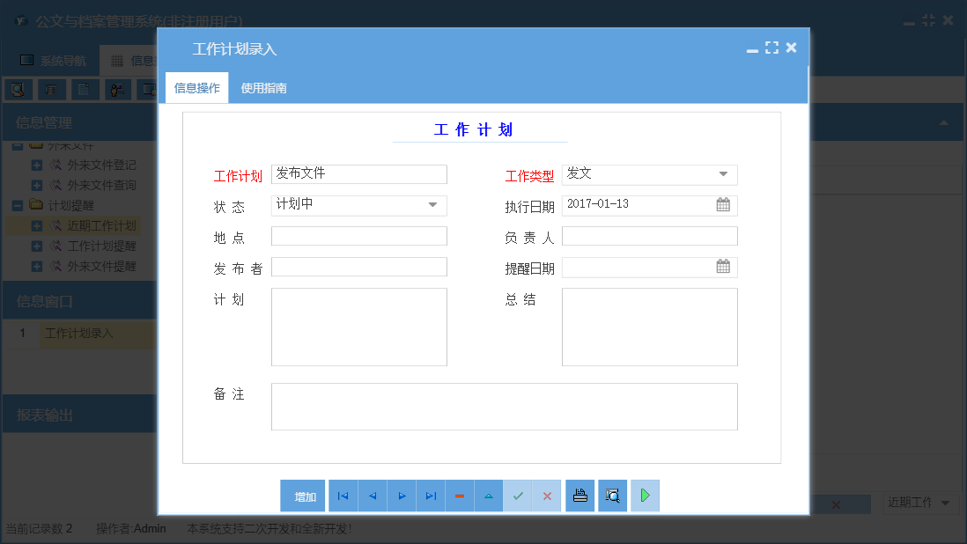The width and height of the screenshot is (967, 544).
Task: Select the search magnifier tool in the toolbar
Action: click(x=17, y=89)
